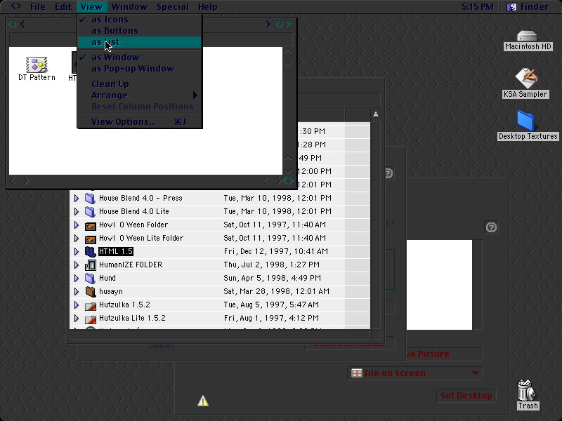The width and height of the screenshot is (562, 421).
Task: Open the Tile on Screen dropdown
Action: click(x=415, y=373)
